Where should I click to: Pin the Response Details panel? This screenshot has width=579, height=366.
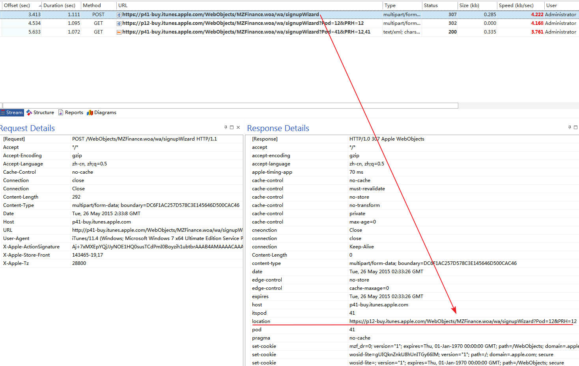coord(570,127)
